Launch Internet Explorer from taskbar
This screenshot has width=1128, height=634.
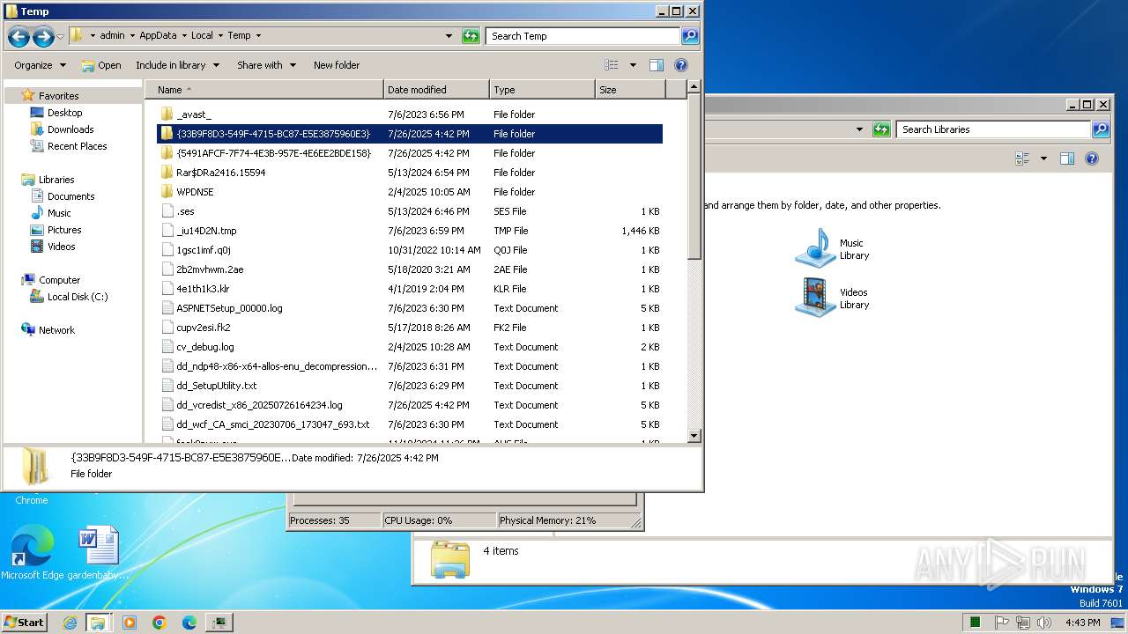(70, 623)
